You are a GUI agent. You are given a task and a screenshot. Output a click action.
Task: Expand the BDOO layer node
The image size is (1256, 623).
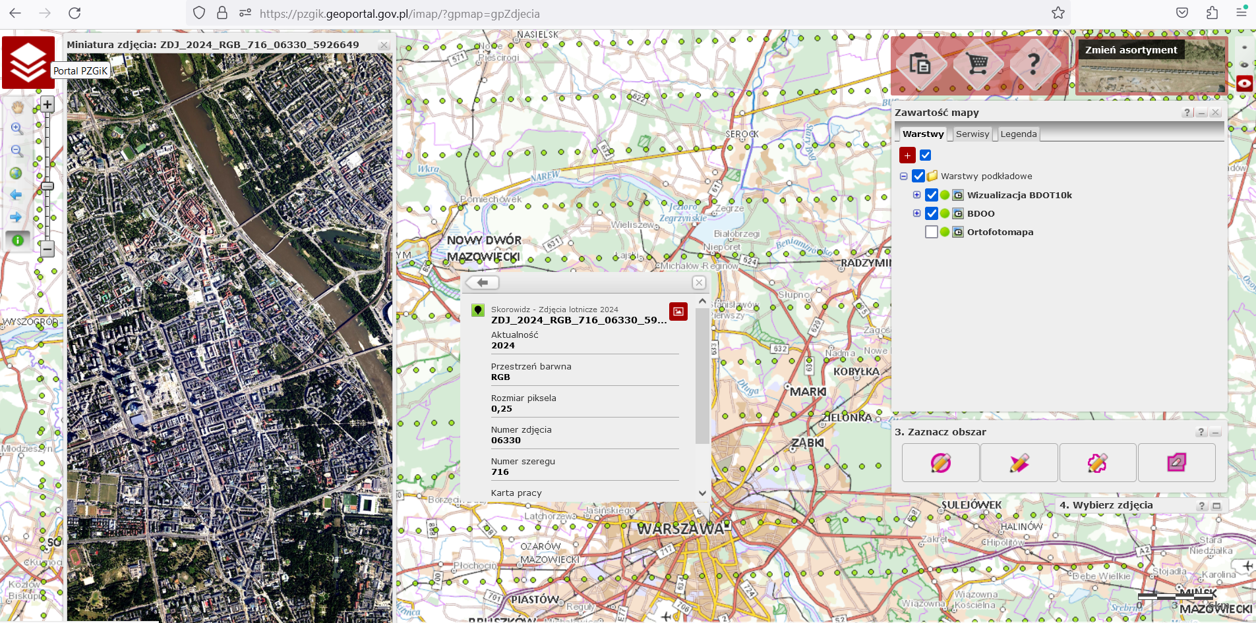click(x=916, y=213)
